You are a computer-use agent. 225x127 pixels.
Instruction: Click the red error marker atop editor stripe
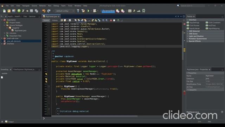tap(184, 24)
